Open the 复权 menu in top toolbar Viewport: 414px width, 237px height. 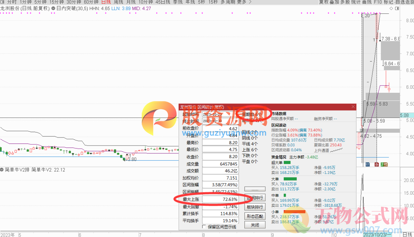(324, 2)
